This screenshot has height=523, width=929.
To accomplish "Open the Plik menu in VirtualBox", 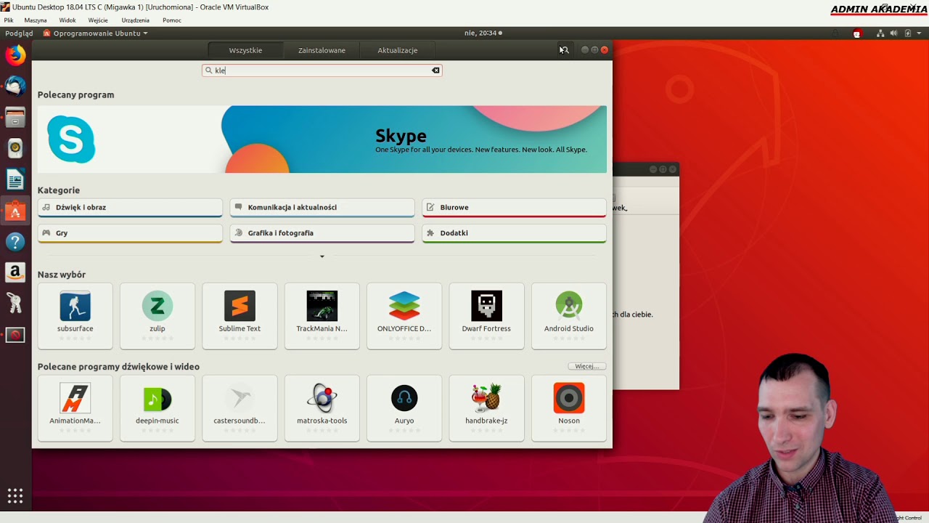I will [9, 20].
